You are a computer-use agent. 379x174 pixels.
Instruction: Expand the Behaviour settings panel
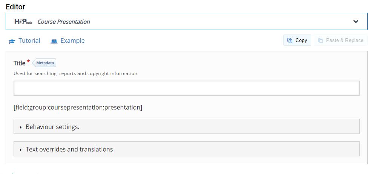pos(187,126)
